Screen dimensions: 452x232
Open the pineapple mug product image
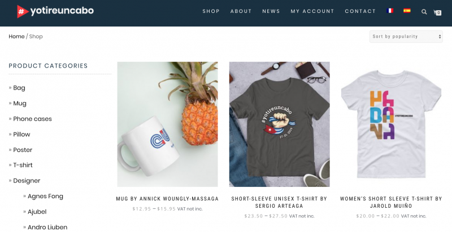(x=167, y=124)
